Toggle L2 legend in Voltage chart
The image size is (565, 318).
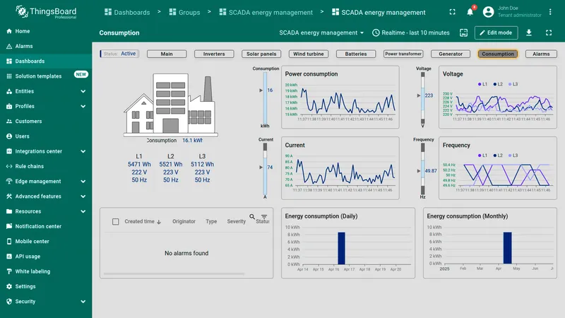pyautogui.click(x=498, y=84)
